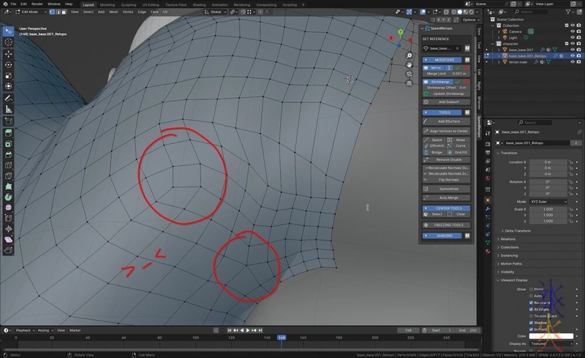Screen dimensions: 585x358
Task: Open the rotation Mode XYZ Euler dropdown
Action: click(548, 201)
